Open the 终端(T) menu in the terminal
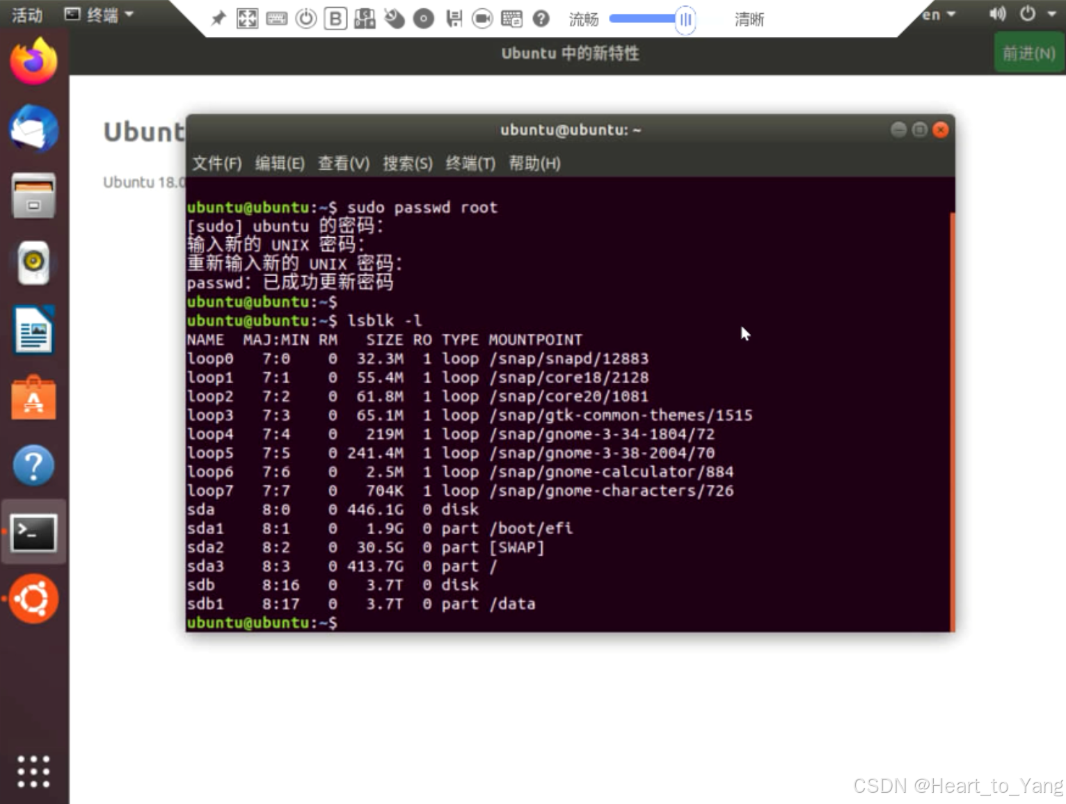This screenshot has width=1066, height=804. click(x=470, y=163)
